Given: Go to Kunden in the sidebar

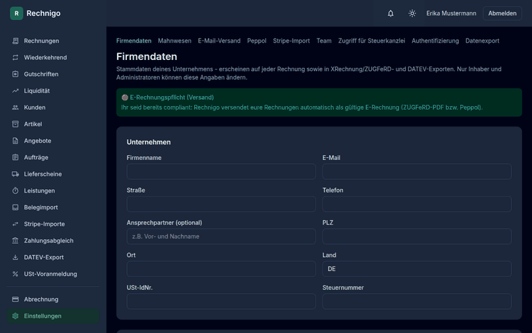Looking at the screenshot, I should coord(53,107).
